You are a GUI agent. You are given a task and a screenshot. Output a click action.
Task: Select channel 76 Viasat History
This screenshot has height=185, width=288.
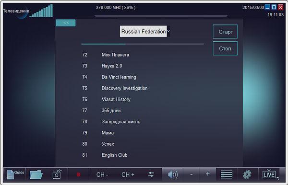coord(107,99)
